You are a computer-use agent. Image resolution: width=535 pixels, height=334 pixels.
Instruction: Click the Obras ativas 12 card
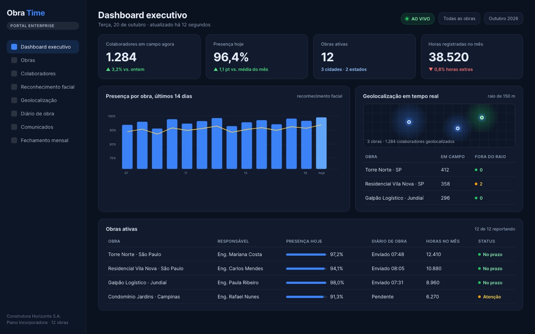pos(364,56)
